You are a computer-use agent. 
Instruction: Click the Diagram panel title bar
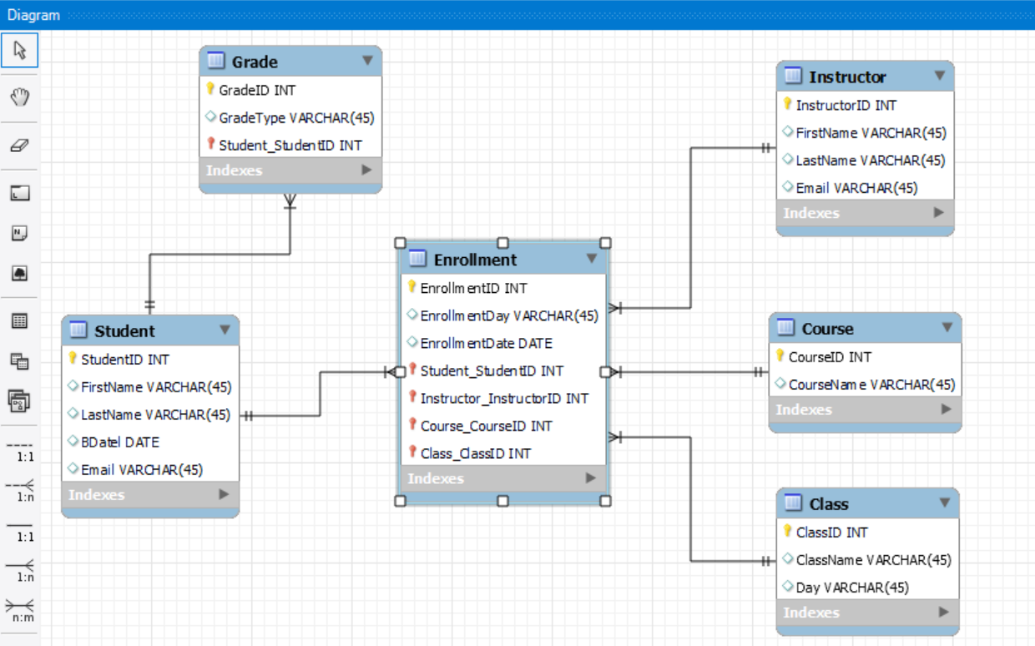(517, 15)
